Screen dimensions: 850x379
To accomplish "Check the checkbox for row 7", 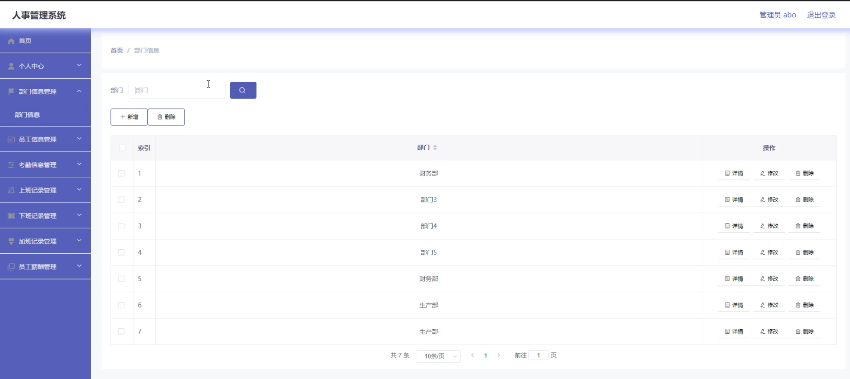I will tap(121, 331).
